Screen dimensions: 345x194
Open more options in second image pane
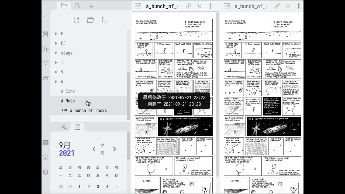[299, 6]
